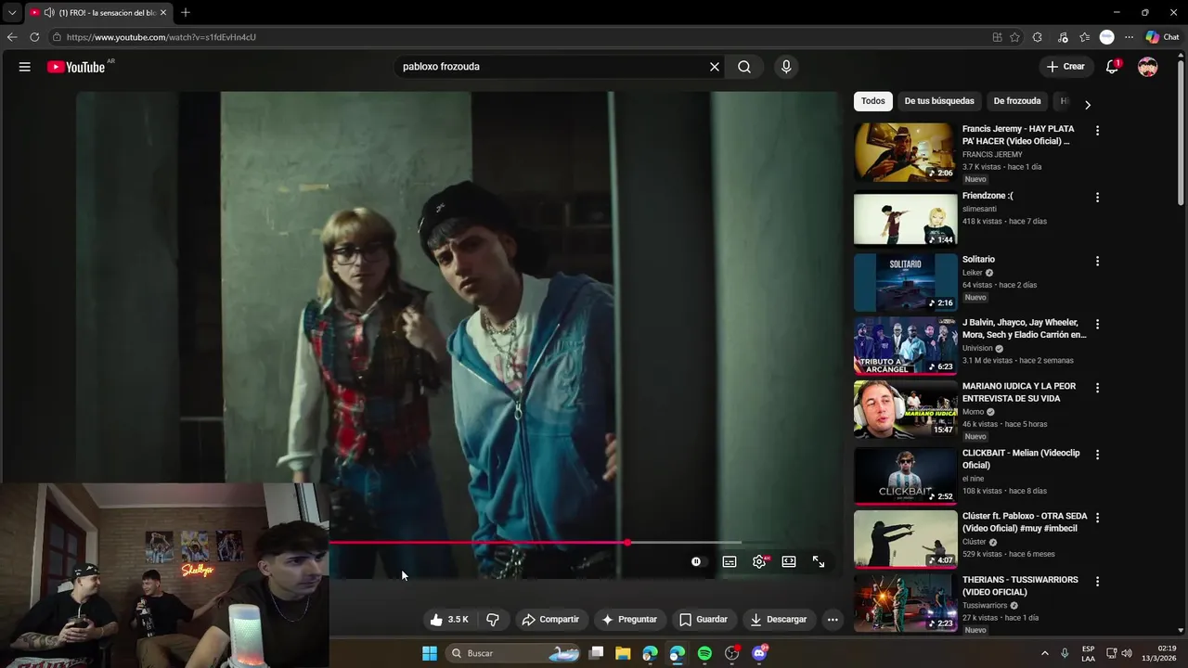Start voice search with microphone icon
Image resolution: width=1188 pixels, height=668 pixels.
coord(786,67)
